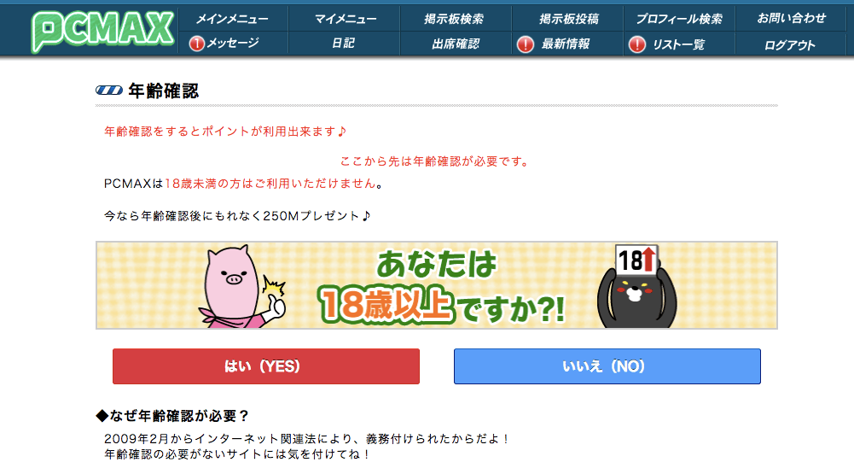Image resolution: width=854 pixels, height=468 pixels.
Task: Open 掲示板投稿 page
Action: tap(568, 19)
